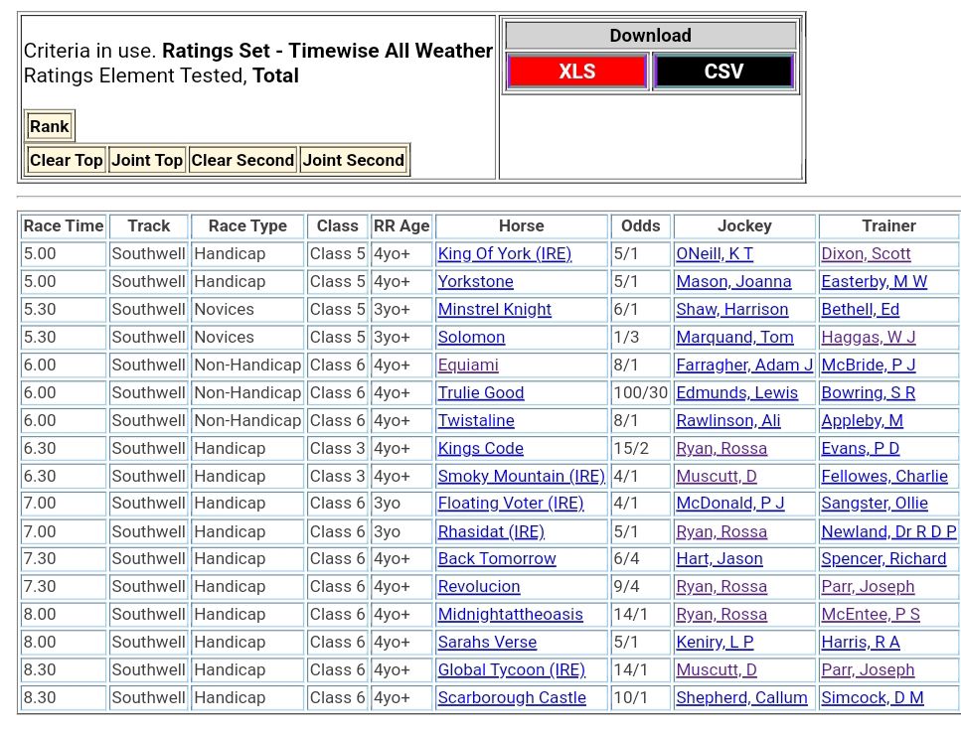View trainer Fellowes, Charlie page

click(x=883, y=477)
